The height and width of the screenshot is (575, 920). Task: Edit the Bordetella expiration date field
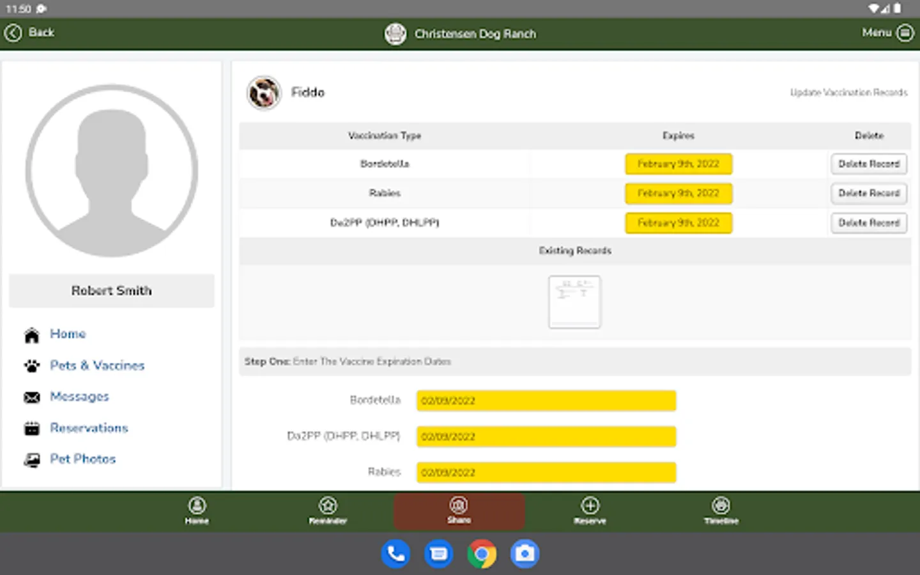point(546,401)
